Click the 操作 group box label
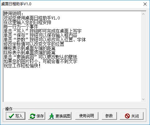The image size is (150, 125). coord(9,109)
